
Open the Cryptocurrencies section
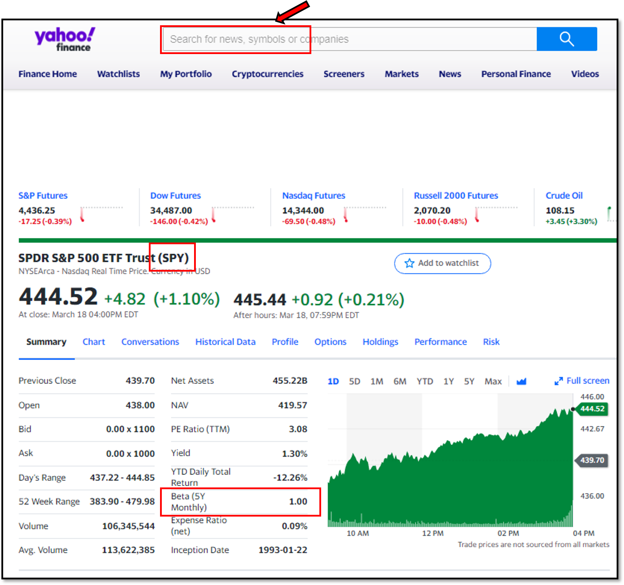pyautogui.click(x=267, y=74)
